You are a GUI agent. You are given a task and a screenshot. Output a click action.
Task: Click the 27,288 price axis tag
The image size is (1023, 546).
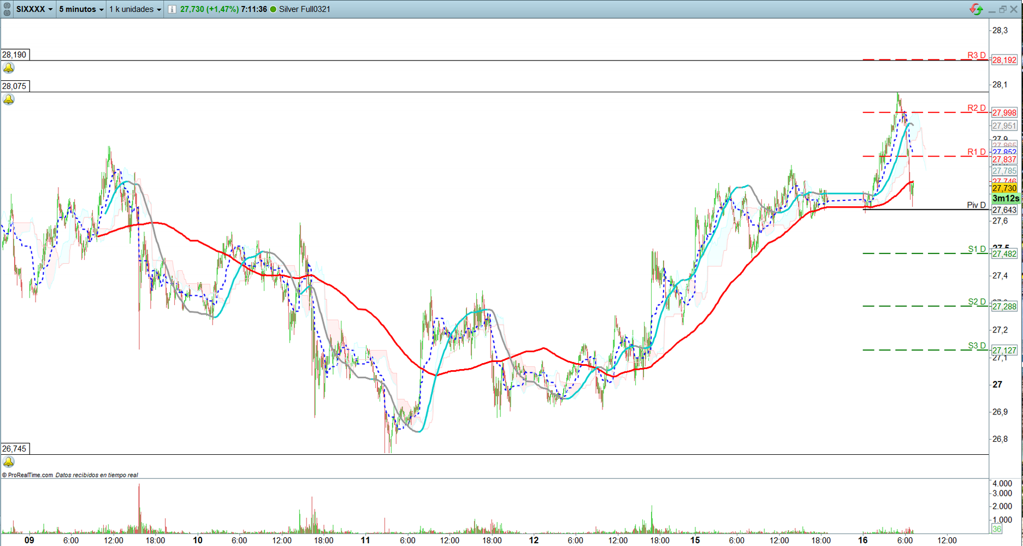(x=1004, y=307)
